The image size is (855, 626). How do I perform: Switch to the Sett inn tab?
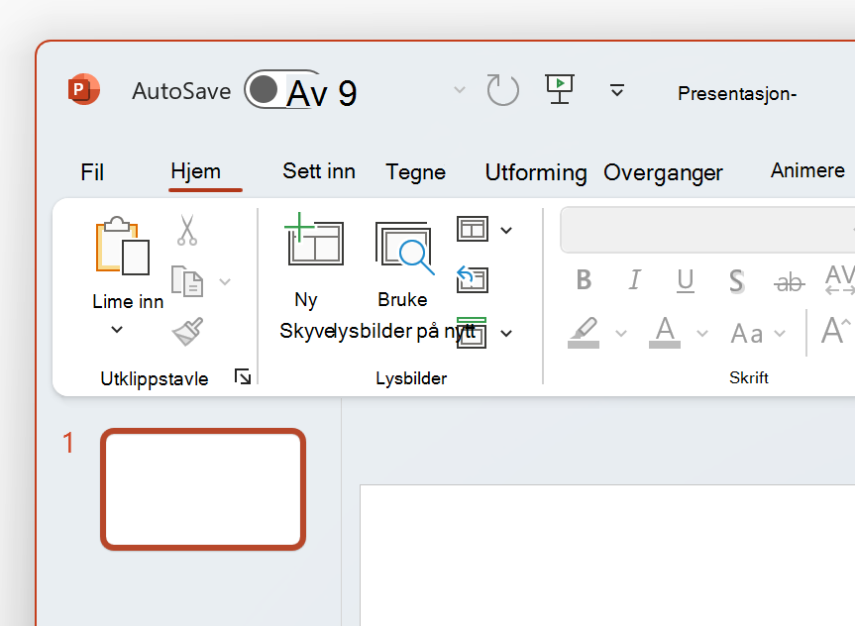[319, 171]
